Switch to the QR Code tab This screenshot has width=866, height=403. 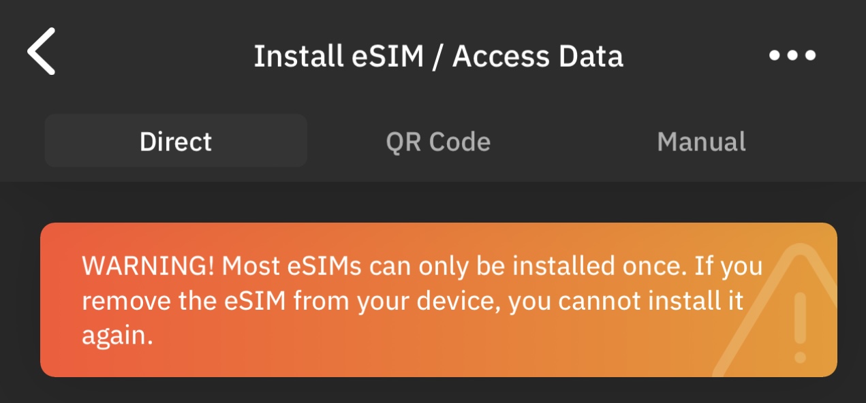click(x=438, y=142)
